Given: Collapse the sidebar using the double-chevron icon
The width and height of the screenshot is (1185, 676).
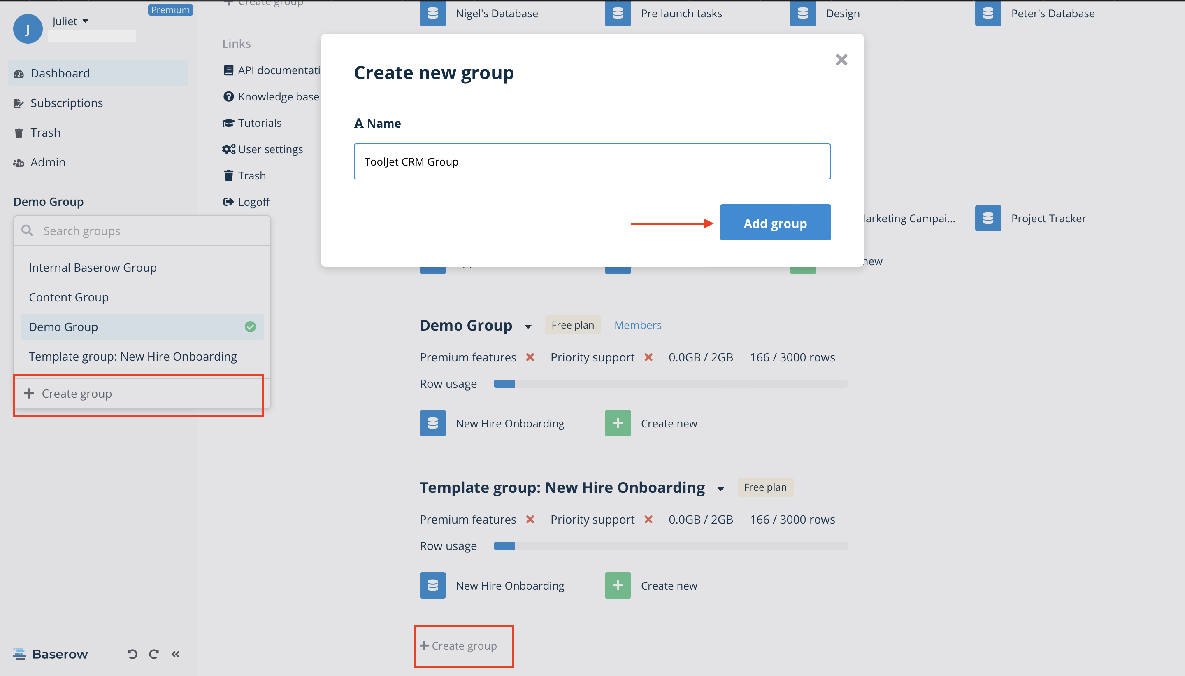Looking at the screenshot, I should pos(175,654).
